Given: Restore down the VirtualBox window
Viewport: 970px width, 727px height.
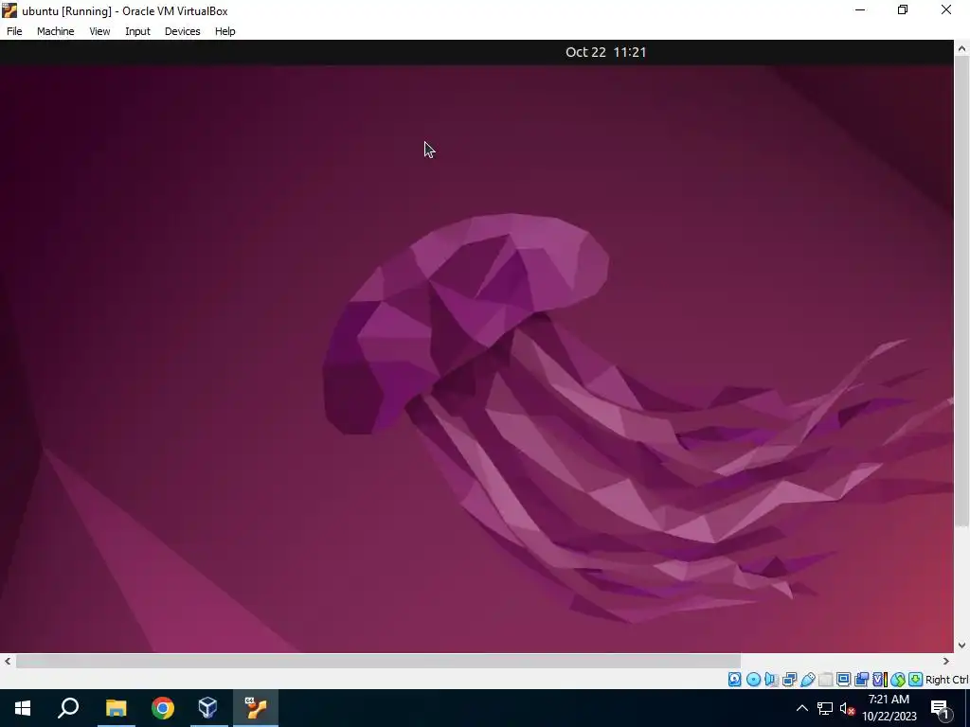Looking at the screenshot, I should [x=903, y=10].
